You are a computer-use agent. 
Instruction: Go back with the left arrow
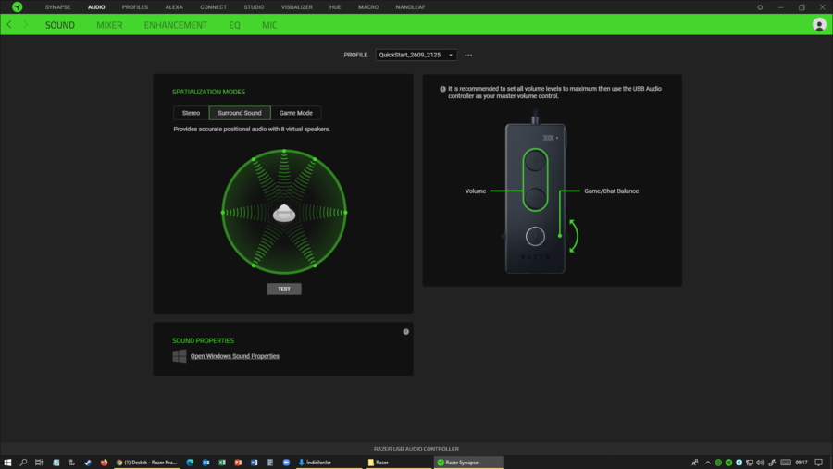[x=9, y=24]
